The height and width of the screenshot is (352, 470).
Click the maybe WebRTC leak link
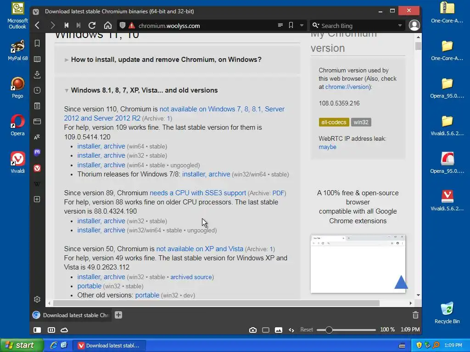click(327, 147)
